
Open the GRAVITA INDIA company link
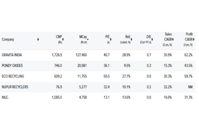12,55
